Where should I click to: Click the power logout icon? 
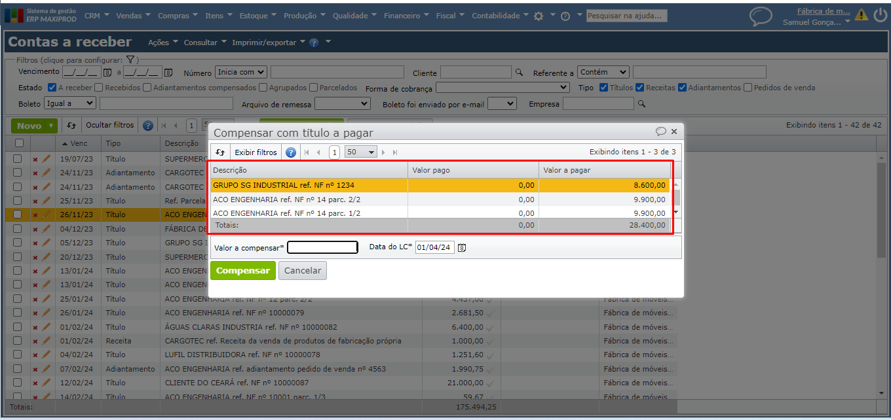[x=881, y=15]
